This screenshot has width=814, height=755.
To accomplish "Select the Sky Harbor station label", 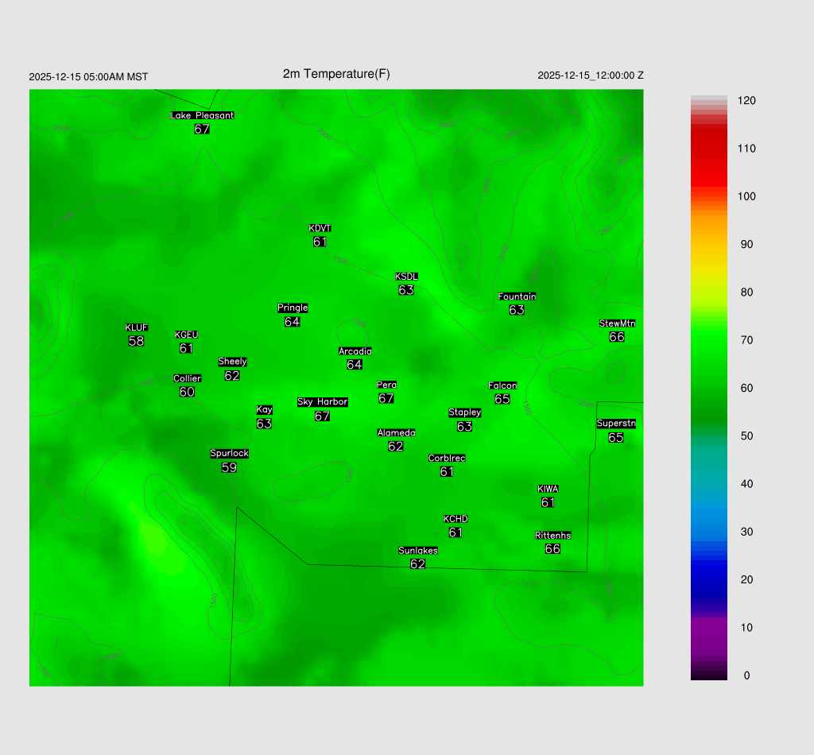I will [x=322, y=402].
